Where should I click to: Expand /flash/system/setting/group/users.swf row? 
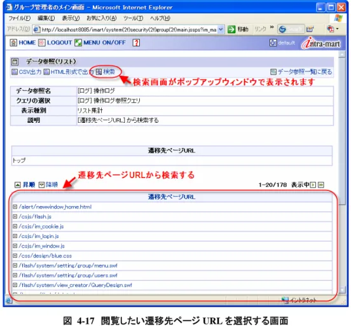coord(15,275)
